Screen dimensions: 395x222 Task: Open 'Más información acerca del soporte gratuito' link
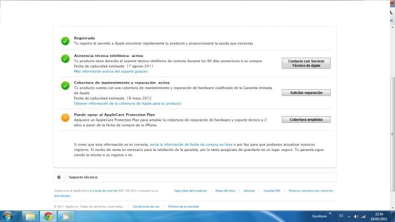tap(111, 71)
